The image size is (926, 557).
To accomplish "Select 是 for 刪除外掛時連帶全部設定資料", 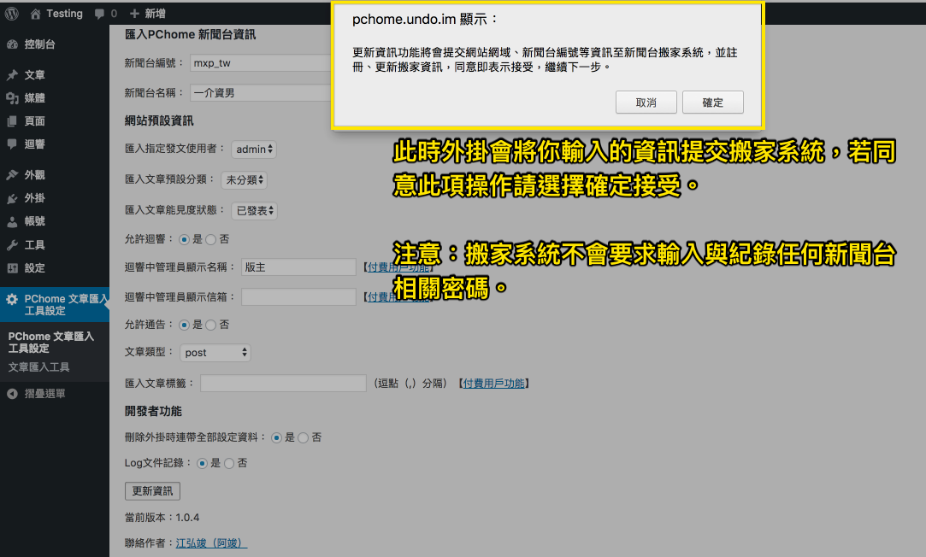I will [276, 437].
